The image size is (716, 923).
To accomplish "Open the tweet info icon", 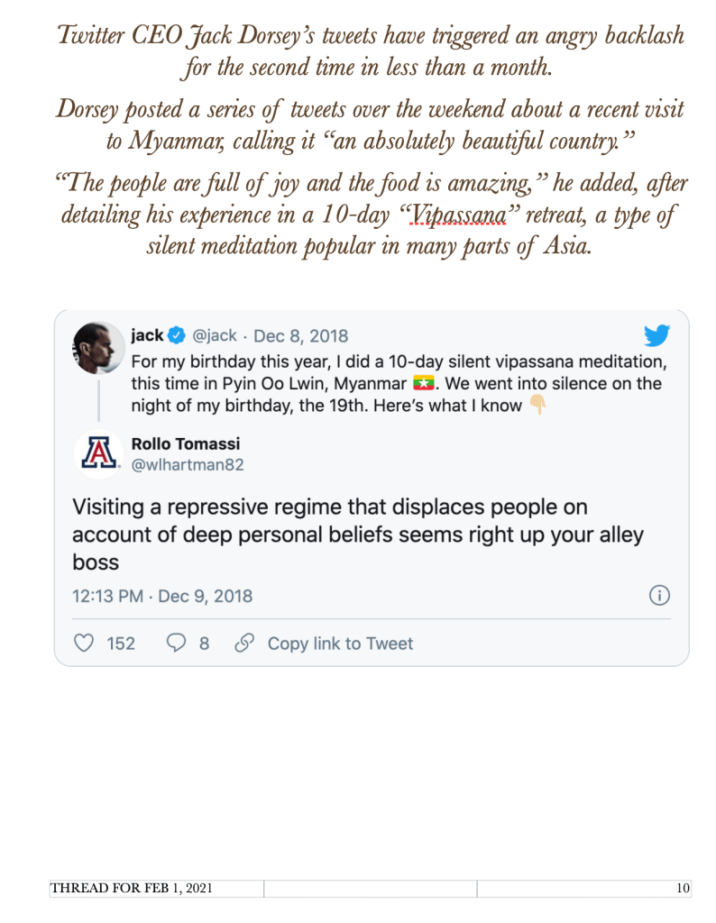I will click(660, 596).
